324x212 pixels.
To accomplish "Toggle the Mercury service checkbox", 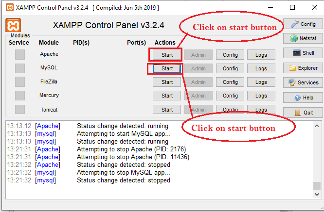I will [x=19, y=96].
